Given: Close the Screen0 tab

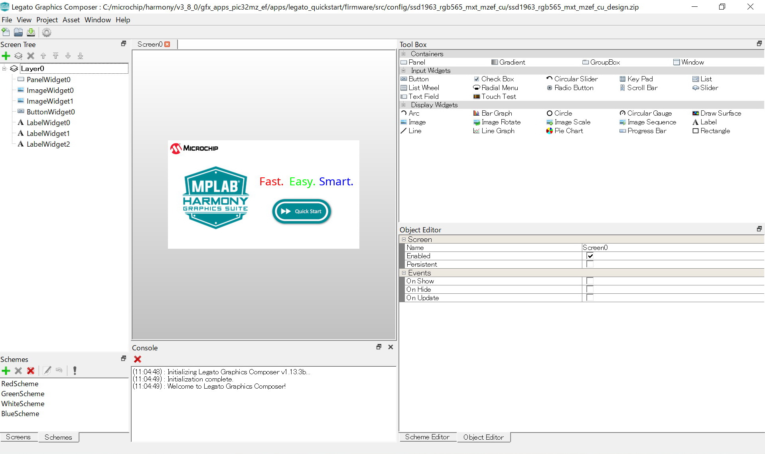Looking at the screenshot, I should point(168,44).
